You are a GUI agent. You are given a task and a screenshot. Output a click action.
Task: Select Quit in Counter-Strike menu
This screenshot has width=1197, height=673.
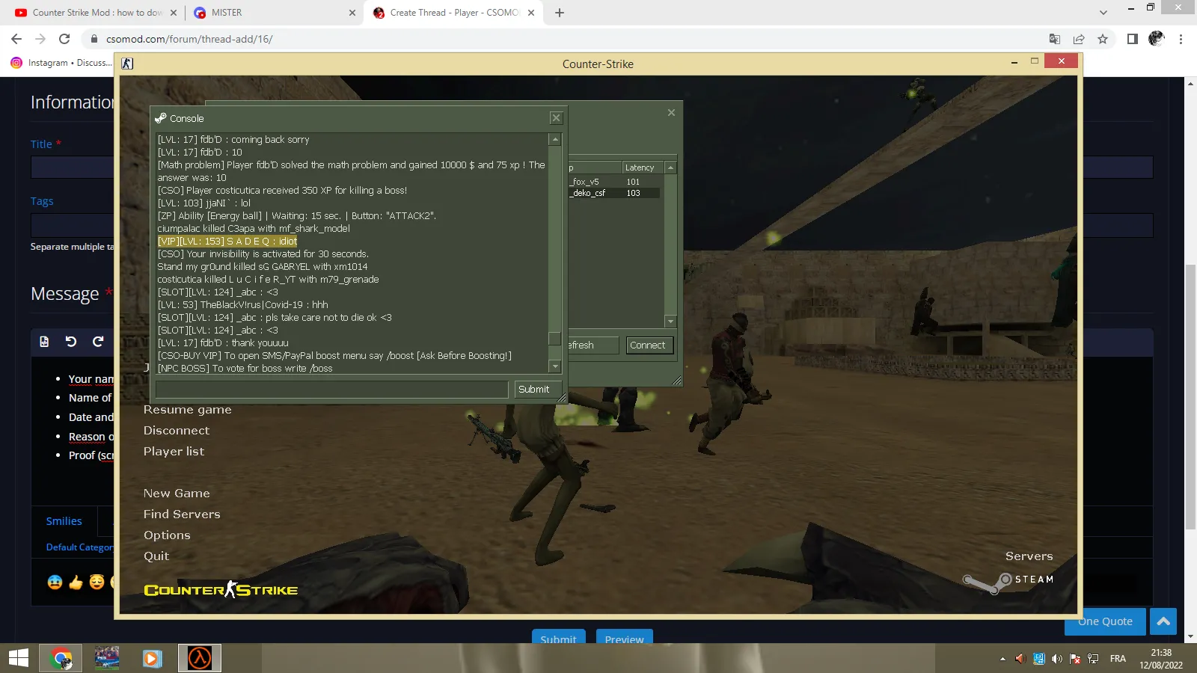pyautogui.click(x=156, y=556)
